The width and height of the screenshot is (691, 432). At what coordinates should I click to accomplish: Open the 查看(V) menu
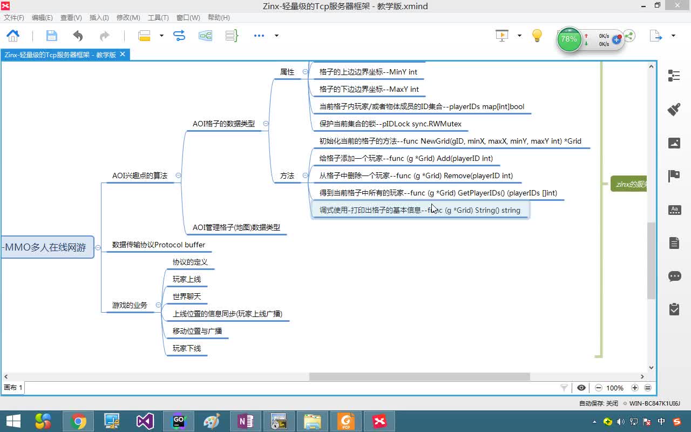pyautogui.click(x=71, y=18)
